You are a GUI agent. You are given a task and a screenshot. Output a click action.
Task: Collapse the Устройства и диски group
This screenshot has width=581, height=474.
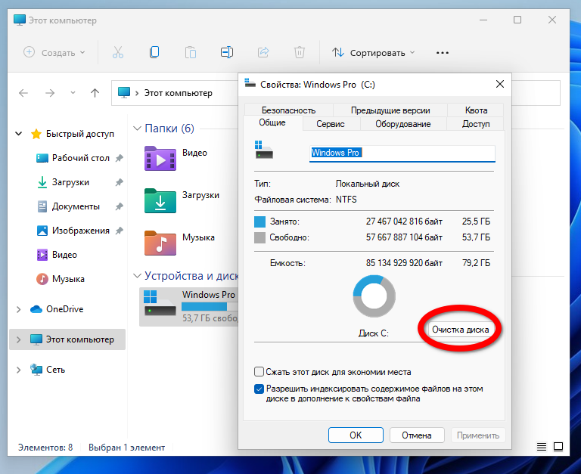coord(137,276)
